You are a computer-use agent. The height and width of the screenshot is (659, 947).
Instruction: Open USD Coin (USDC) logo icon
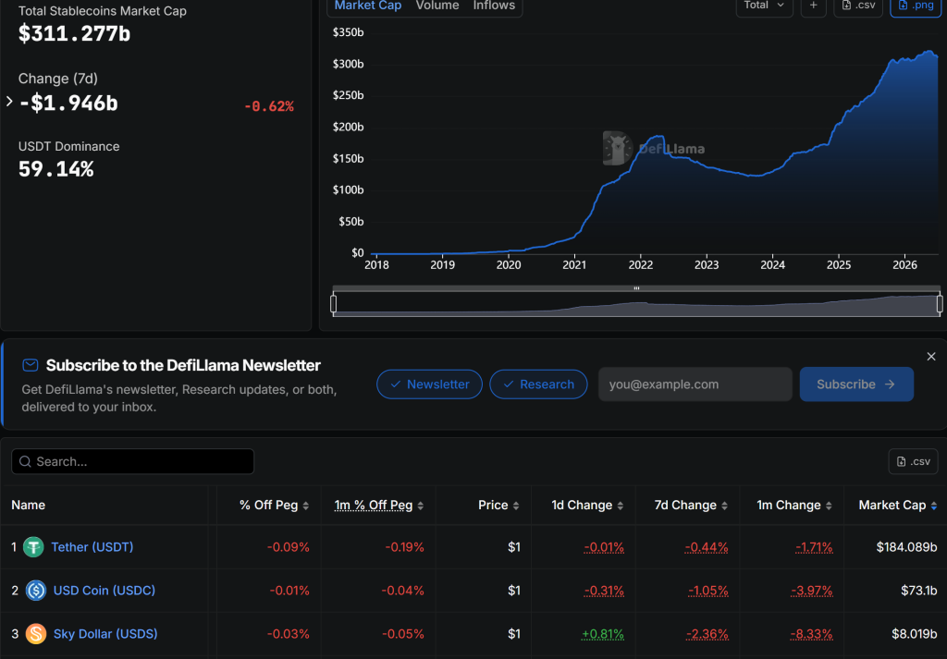[36, 591]
